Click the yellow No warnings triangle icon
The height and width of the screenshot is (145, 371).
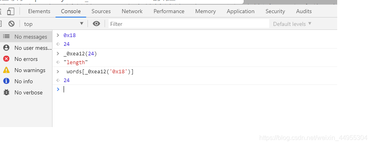tap(6, 70)
